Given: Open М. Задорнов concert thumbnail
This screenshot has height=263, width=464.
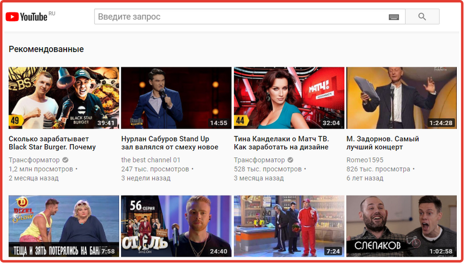Looking at the screenshot, I should pyautogui.click(x=402, y=98).
